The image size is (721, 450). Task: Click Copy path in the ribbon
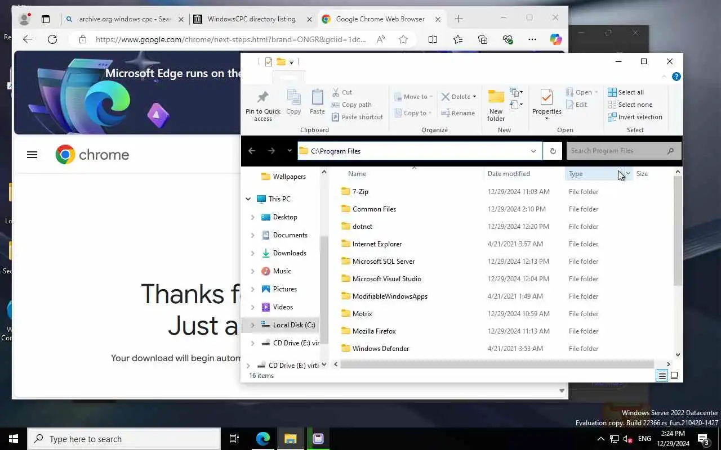[351, 105]
